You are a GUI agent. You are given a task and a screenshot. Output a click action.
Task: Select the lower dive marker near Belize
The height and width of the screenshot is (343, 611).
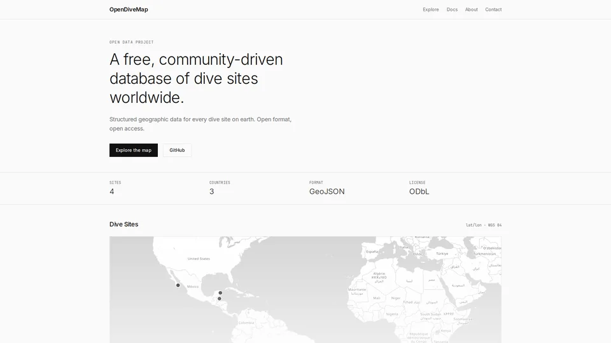click(220, 299)
